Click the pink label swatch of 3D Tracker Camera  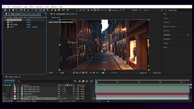[15, 96]
